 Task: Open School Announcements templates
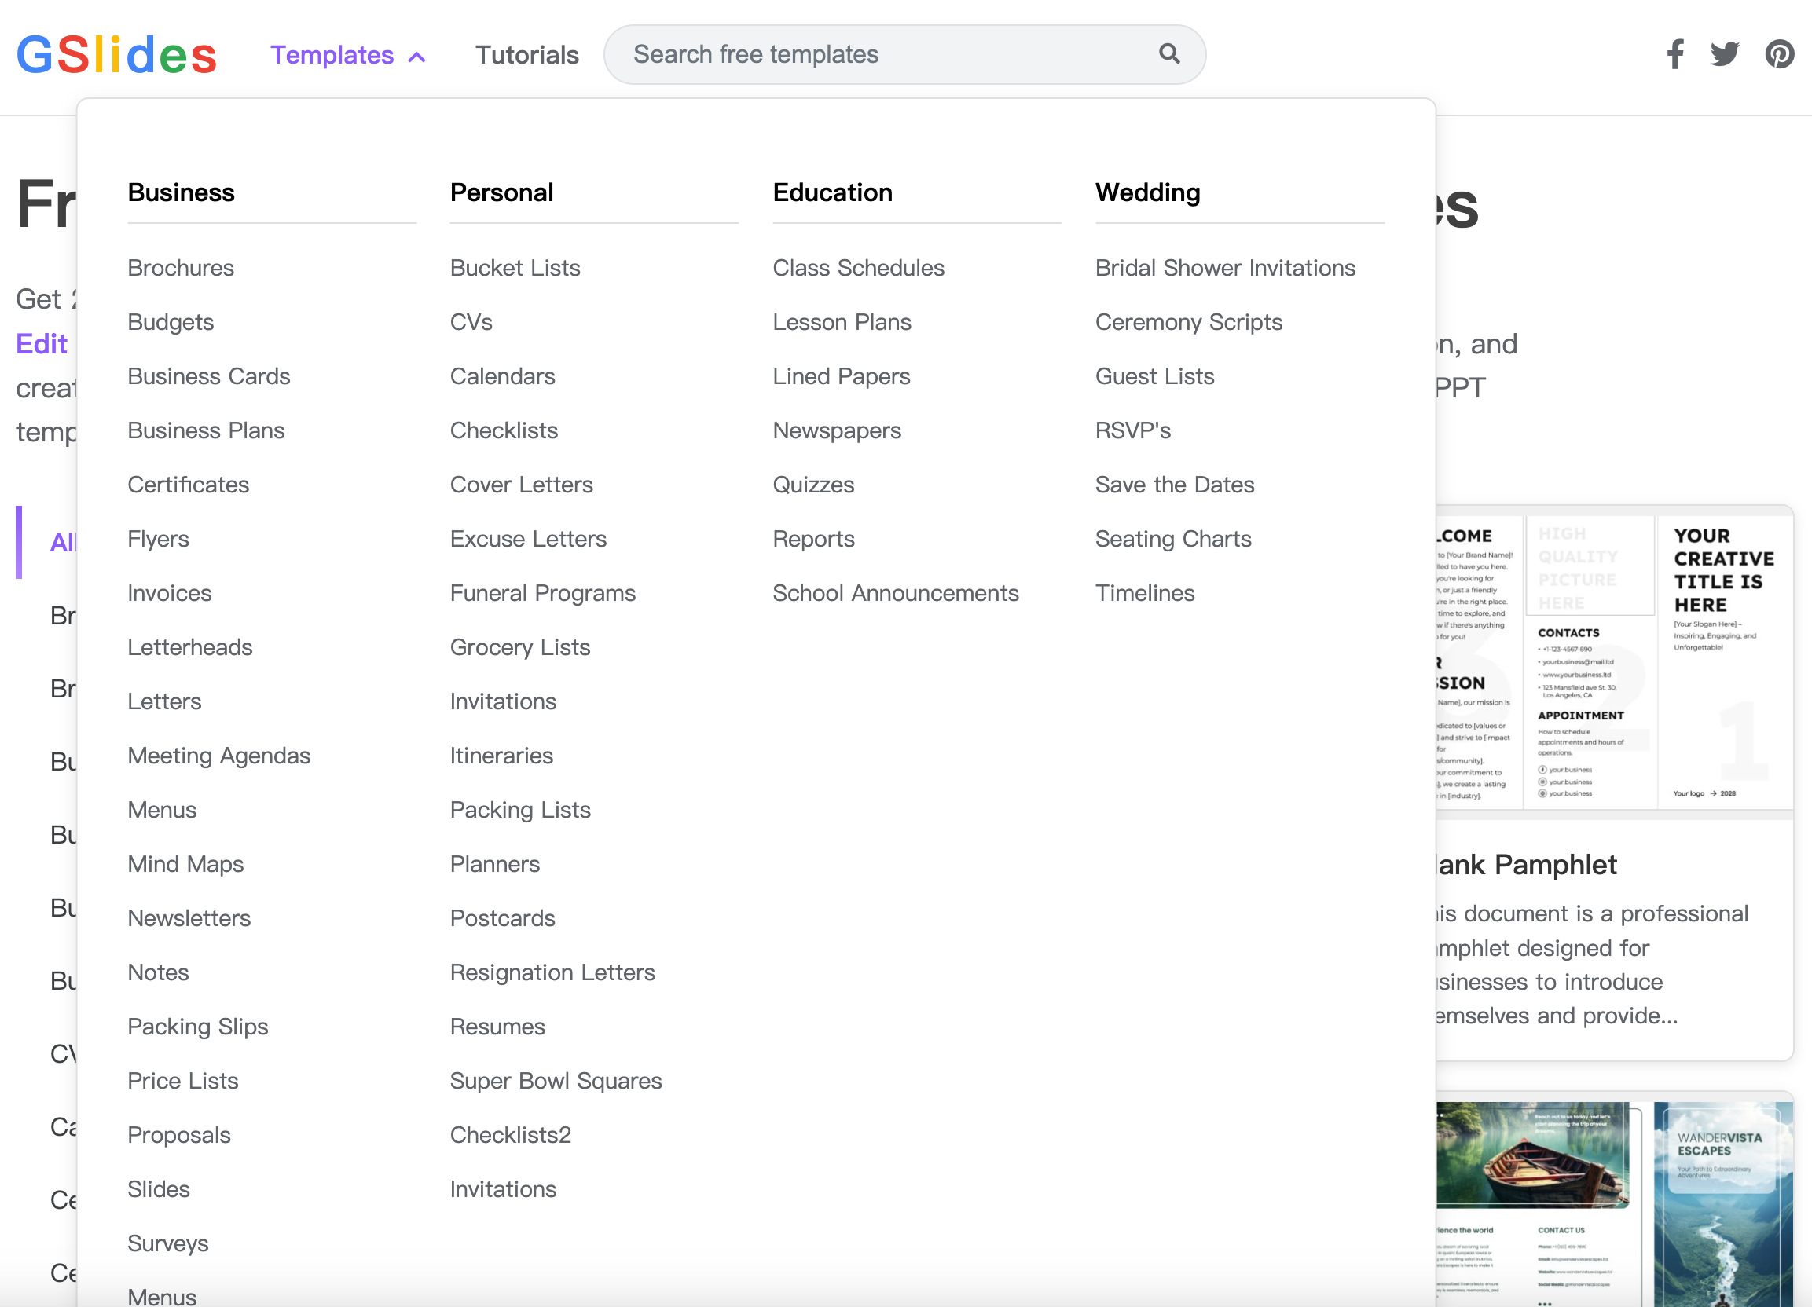pos(896,593)
